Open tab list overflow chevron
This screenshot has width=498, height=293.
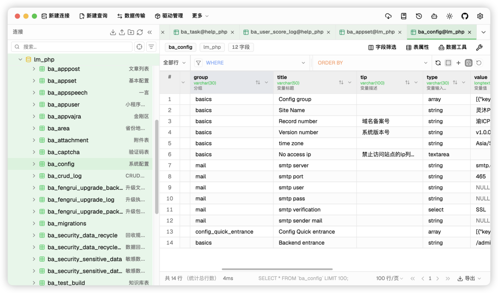[483, 32]
